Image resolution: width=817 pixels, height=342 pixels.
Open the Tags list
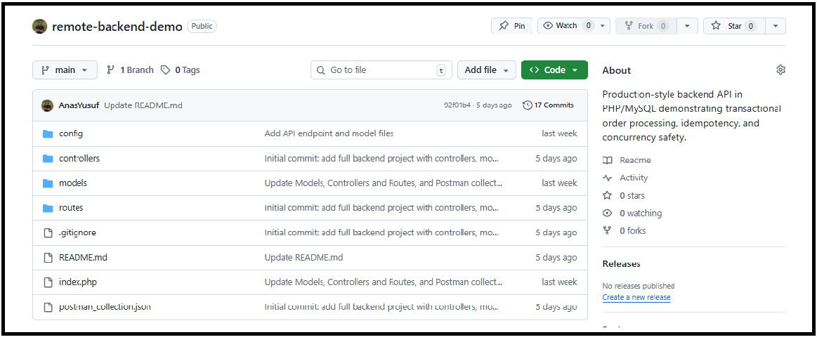coord(181,70)
